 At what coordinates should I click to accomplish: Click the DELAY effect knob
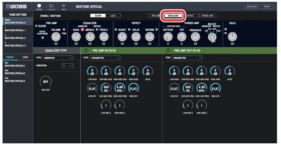[136, 37]
